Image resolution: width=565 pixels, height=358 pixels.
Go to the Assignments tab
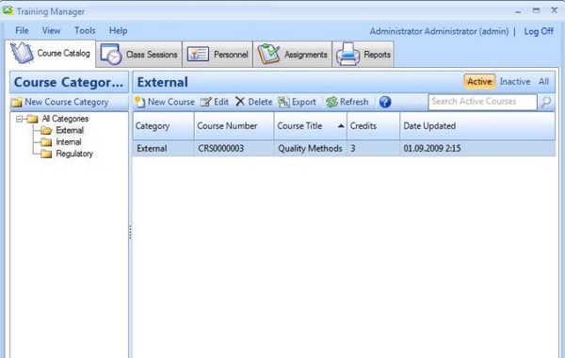[293, 55]
